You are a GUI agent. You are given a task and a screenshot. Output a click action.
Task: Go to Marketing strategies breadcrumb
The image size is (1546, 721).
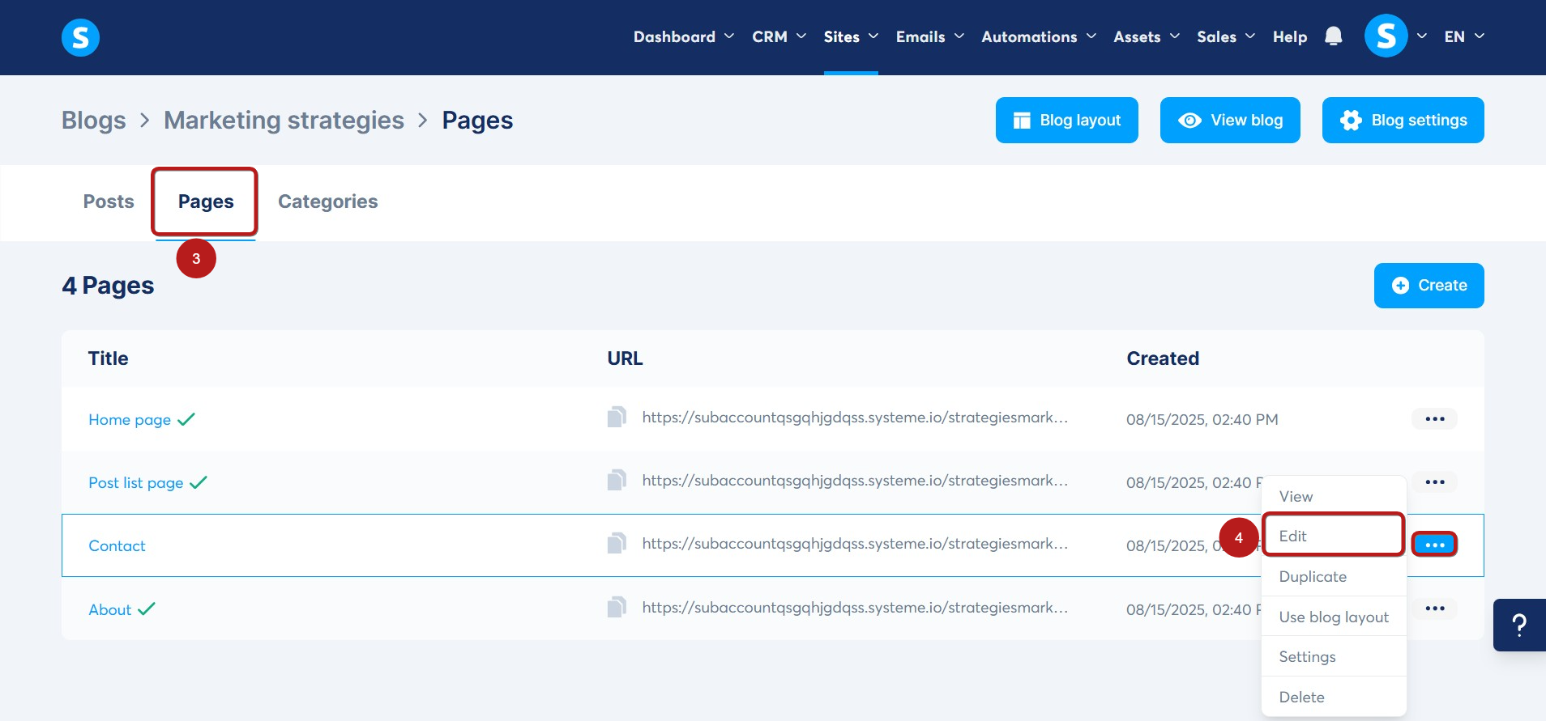pos(284,120)
